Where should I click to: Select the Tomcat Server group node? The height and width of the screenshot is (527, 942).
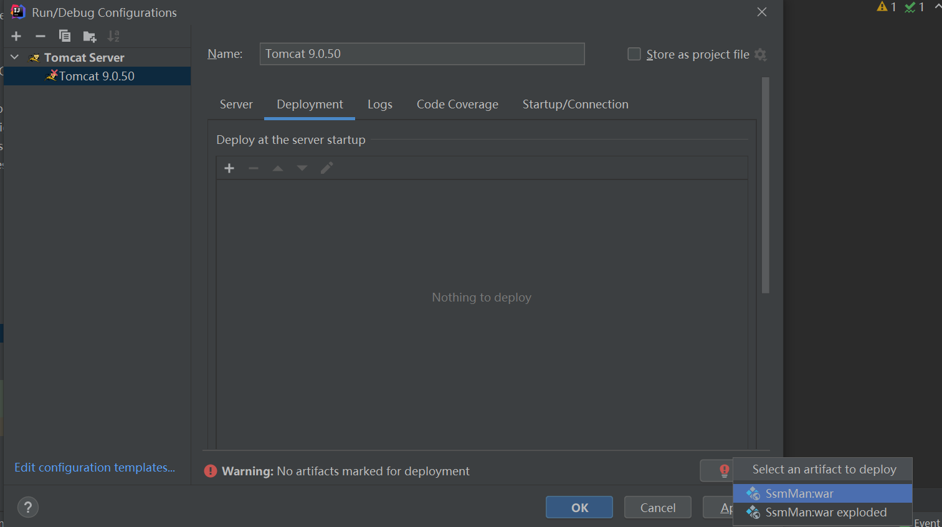click(84, 57)
